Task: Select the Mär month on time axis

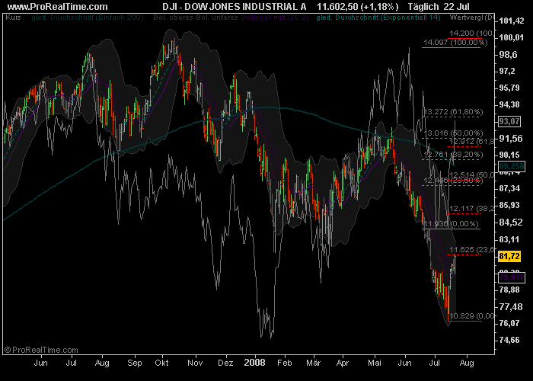Action: coord(314,363)
